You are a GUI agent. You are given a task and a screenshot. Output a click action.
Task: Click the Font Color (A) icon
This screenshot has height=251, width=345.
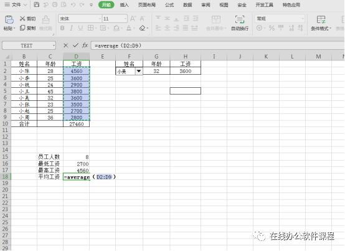tap(129, 28)
